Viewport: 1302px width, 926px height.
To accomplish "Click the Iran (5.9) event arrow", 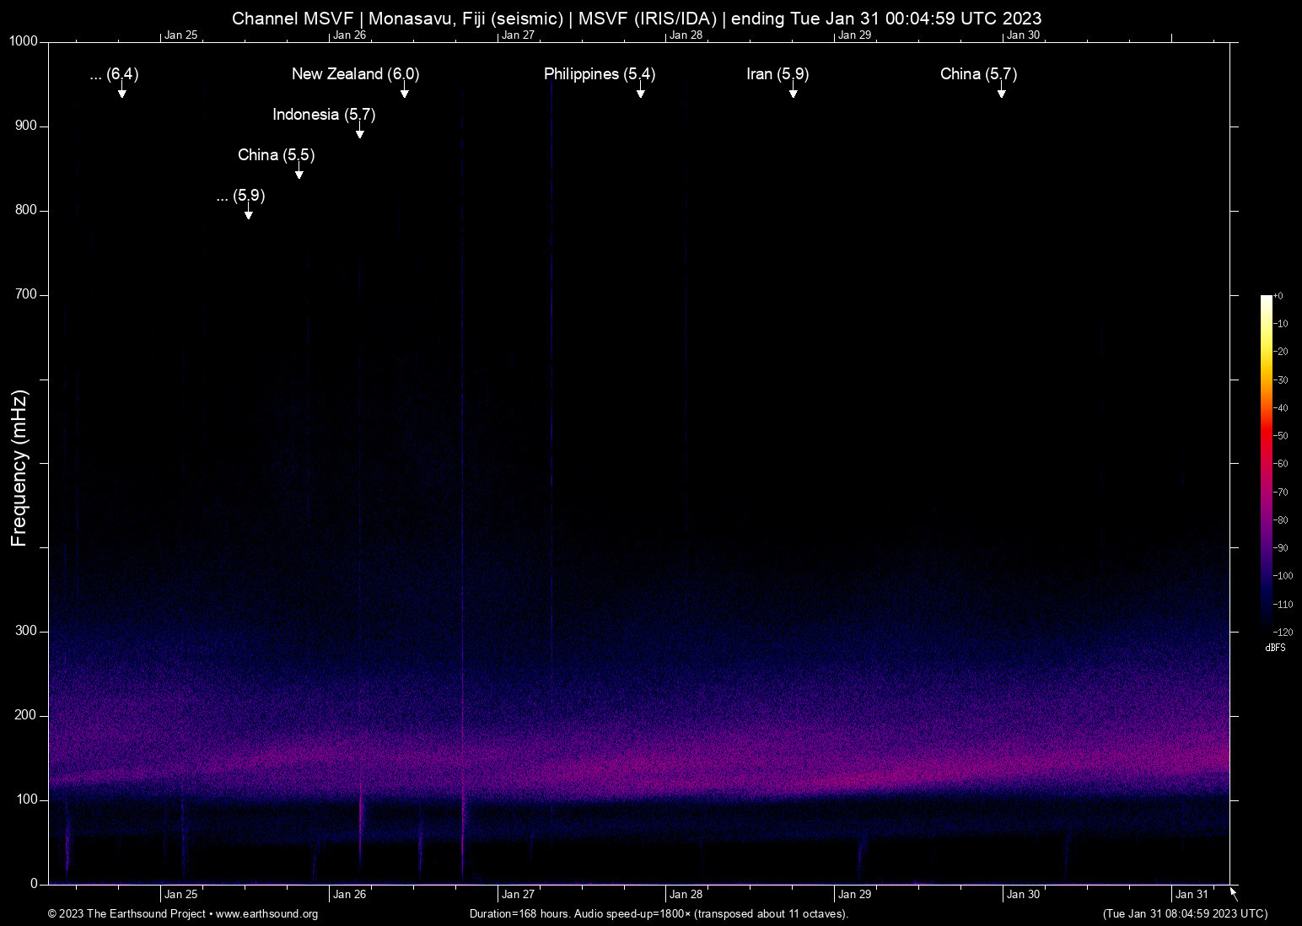I will [792, 89].
